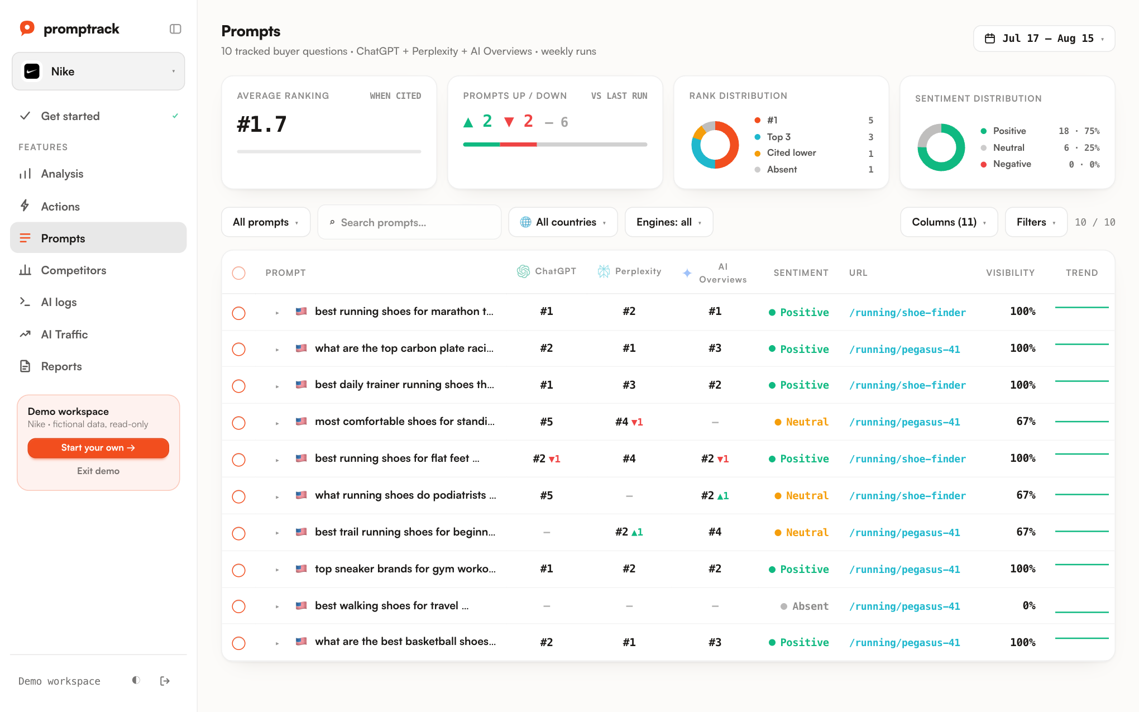Open the All prompts dropdown
This screenshot has height=712, width=1139.
pos(266,222)
